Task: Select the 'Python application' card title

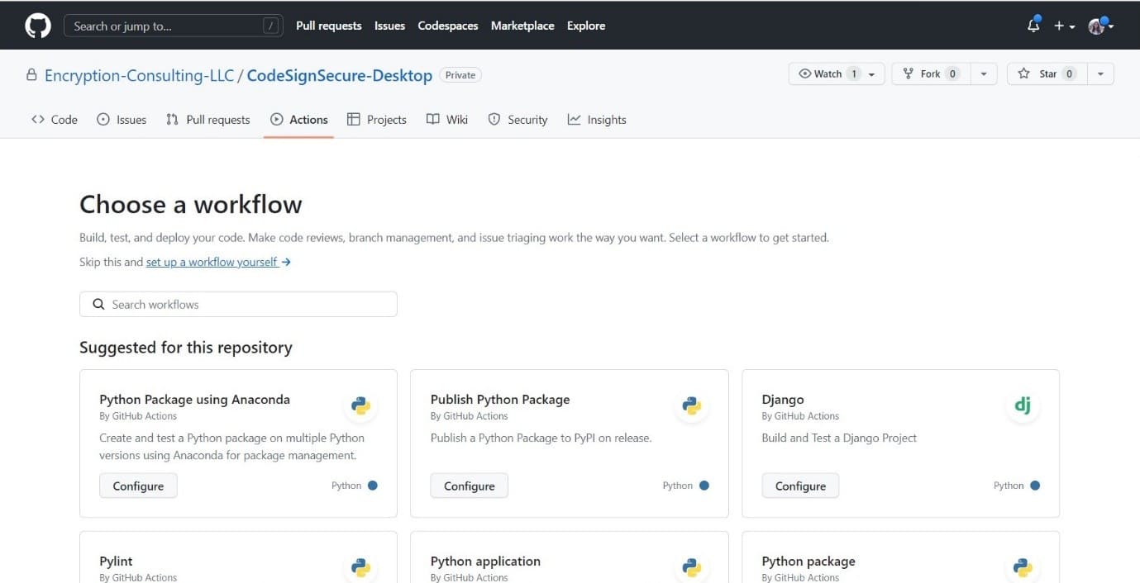Action: pyautogui.click(x=485, y=561)
